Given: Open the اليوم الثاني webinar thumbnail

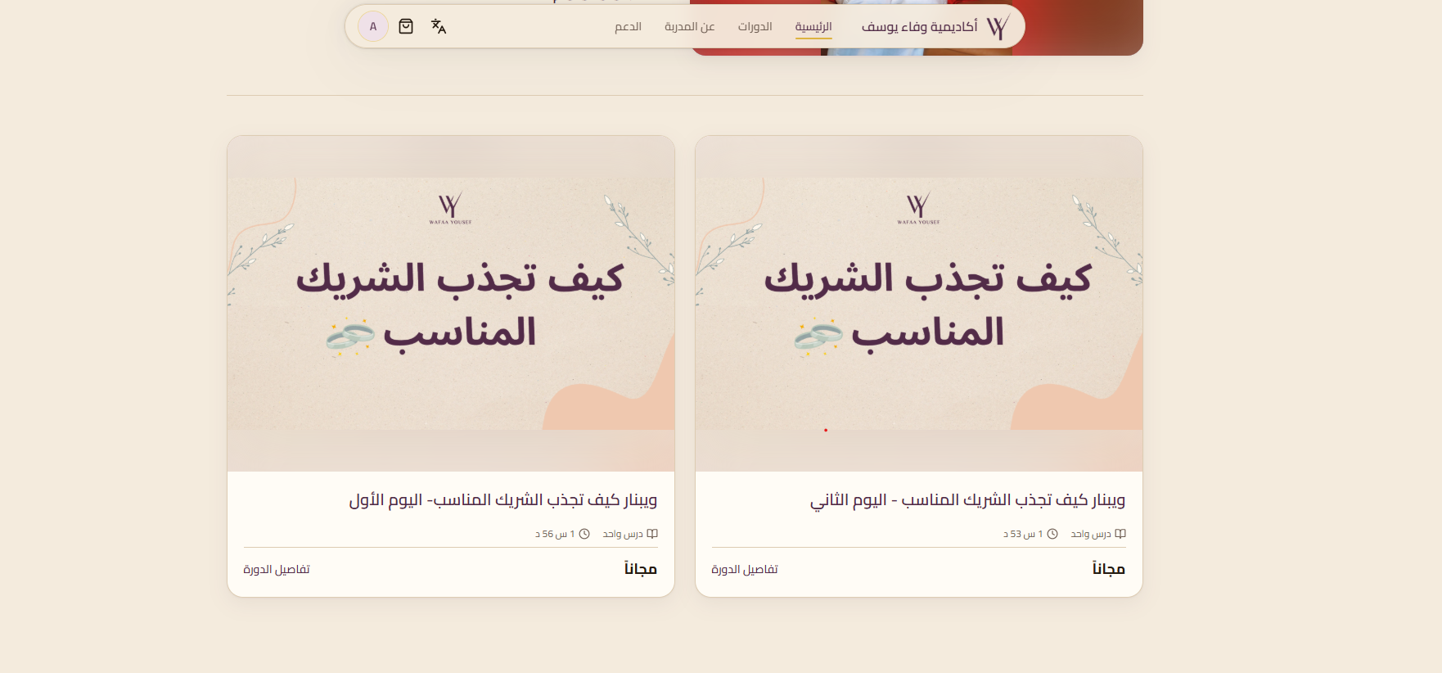Looking at the screenshot, I should click(919, 304).
